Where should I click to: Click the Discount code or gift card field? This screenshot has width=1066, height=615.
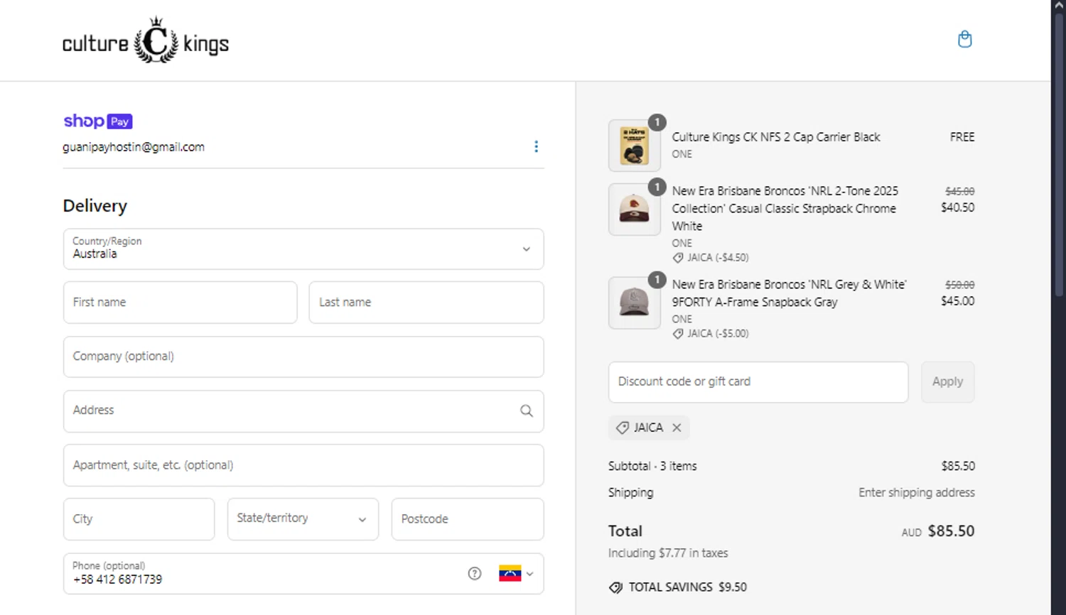(758, 382)
